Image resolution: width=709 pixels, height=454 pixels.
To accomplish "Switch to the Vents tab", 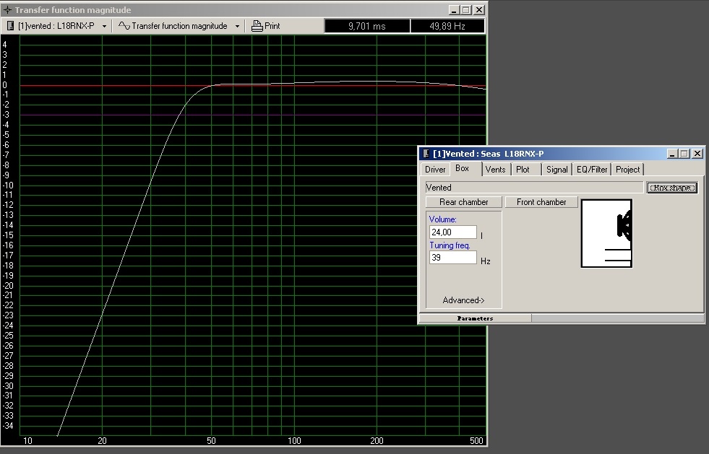I will [x=495, y=170].
